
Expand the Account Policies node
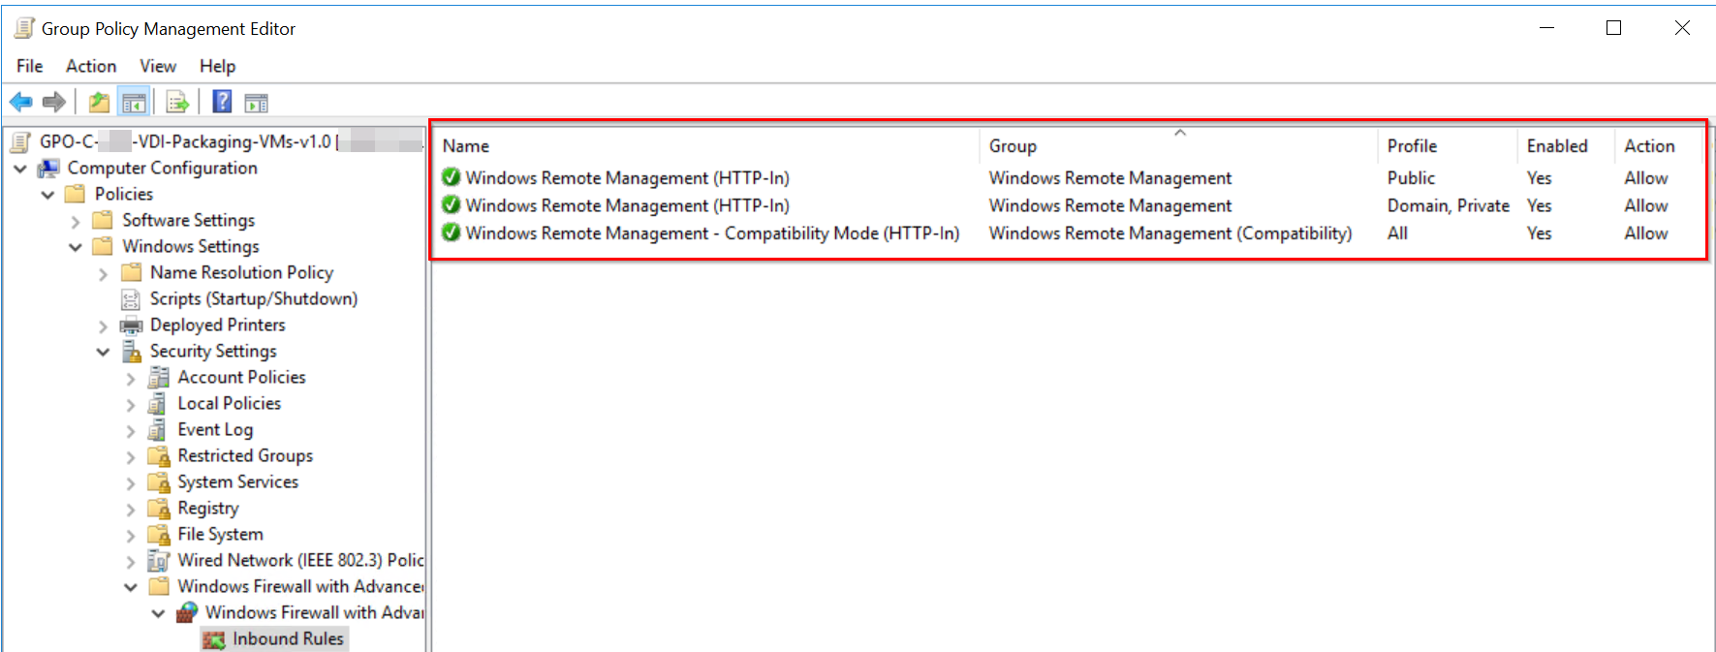(x=131, y=379)
